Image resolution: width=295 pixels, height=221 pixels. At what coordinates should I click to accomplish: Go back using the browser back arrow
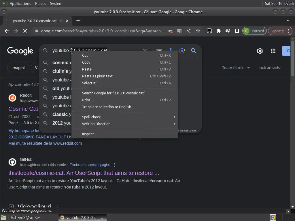coord(7,31)
